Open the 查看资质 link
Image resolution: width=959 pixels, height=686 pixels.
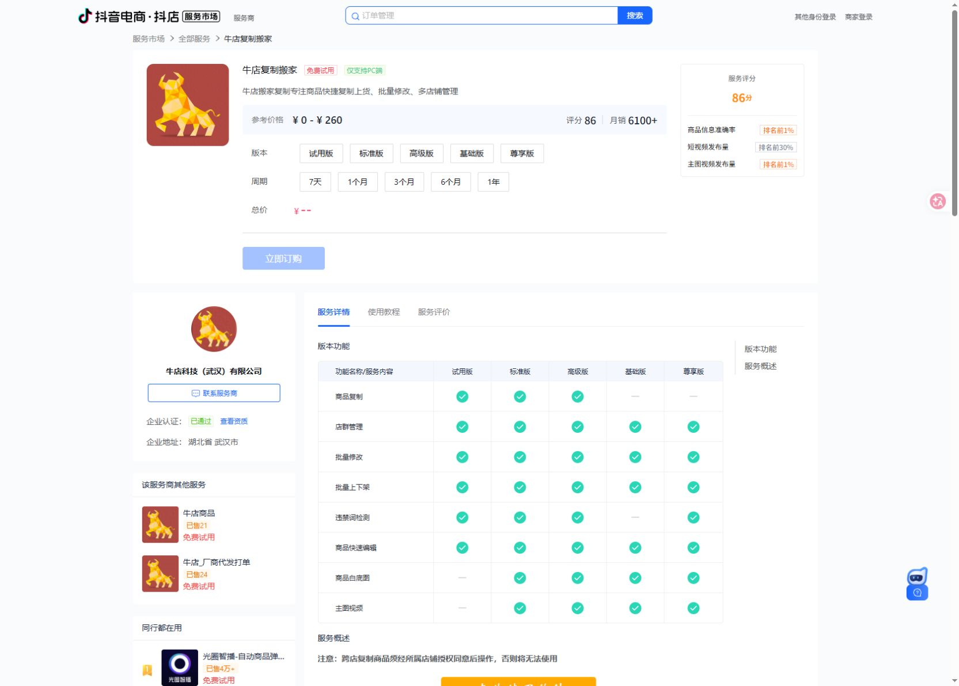pyautogui.click(x=234, y=421)
